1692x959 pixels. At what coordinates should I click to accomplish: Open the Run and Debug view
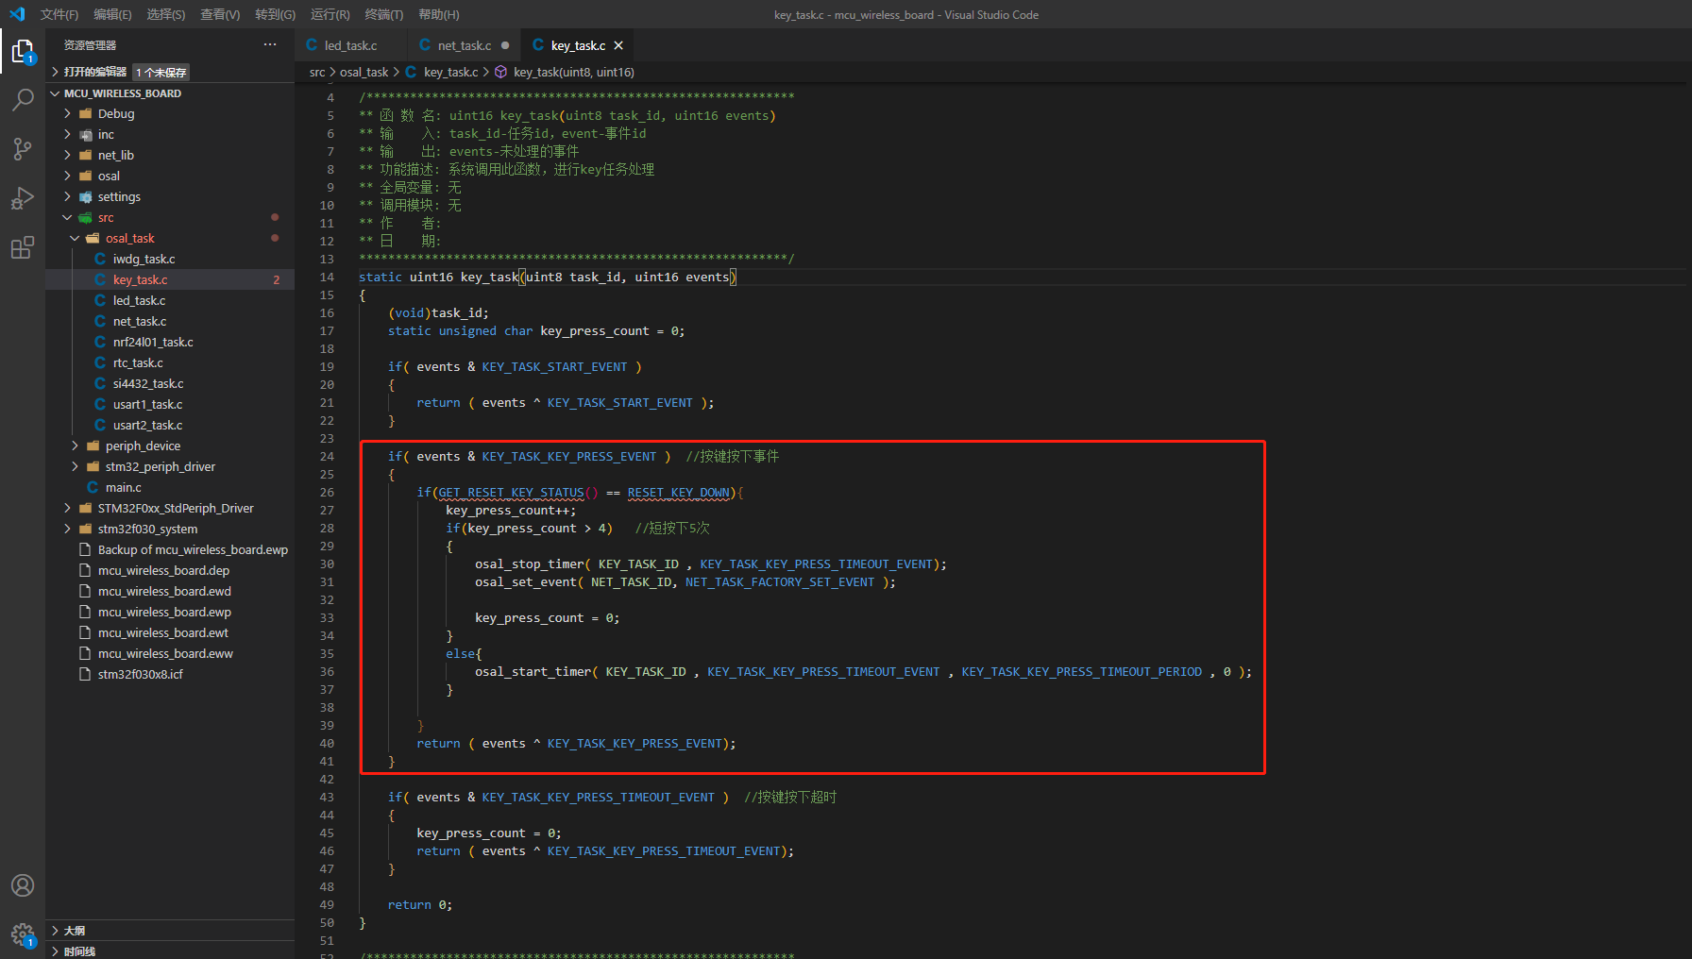tap(23, 198)
